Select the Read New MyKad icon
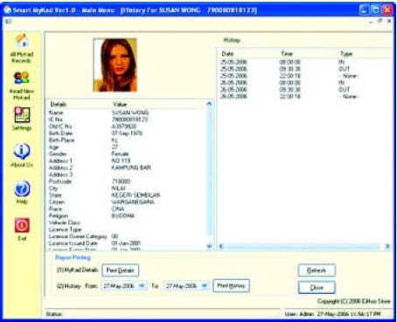The height and width of the screenshot is (322, 397). coord(22,79)
